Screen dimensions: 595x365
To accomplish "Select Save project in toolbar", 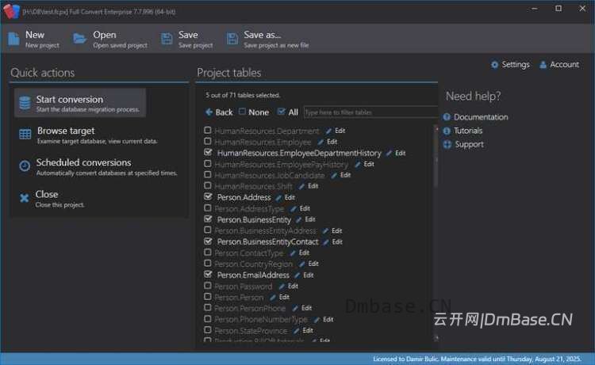I will [x=187, y=39].
